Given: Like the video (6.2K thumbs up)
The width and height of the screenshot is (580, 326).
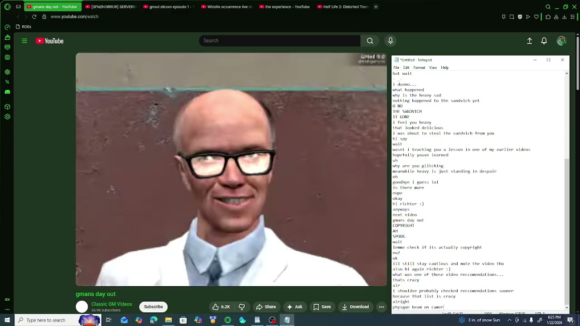Looking at the screenshot, I should (x=221, y=307).
